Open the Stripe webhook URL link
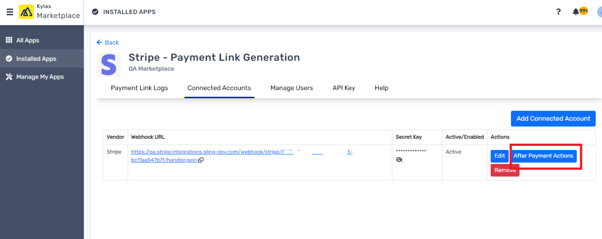602x239 pixels. click(242, 156)
